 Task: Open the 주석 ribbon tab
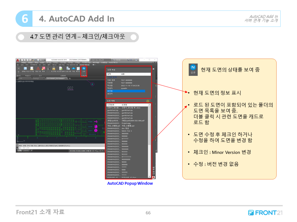(27, 65)
